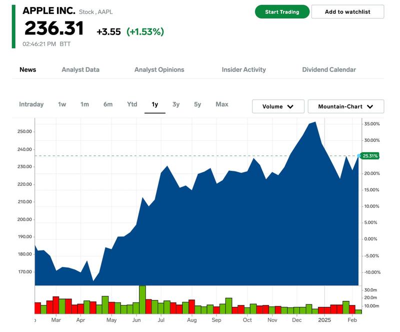This screenshot has width=400, height=332.
Task: Click the Mar month label
Action: (x=56, y=320)
